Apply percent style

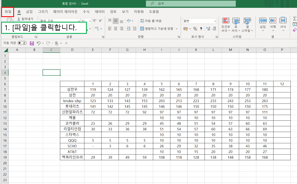tap(195, 29)
